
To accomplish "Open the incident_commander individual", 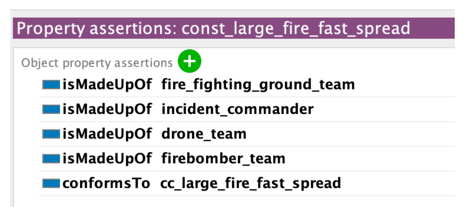I will (x=237, y=109).
